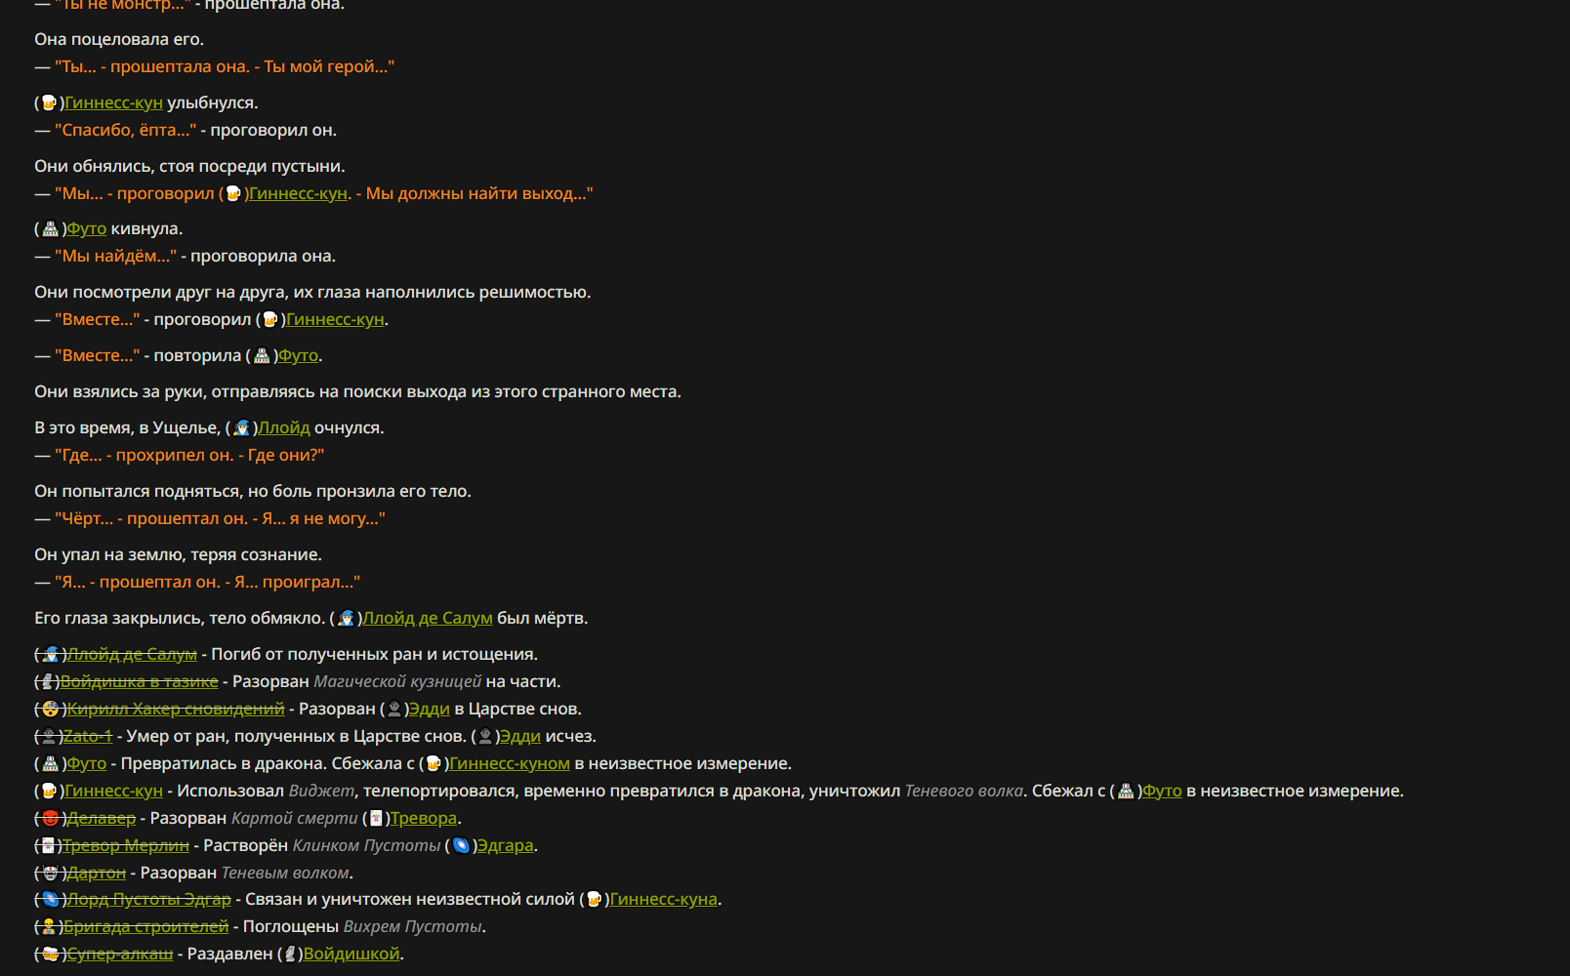The height and width of the screenshot is (976, 1570).
Task: Click the beer mug icon before Гиннесс-кун улыбнулся
Action: coord(50,102)
